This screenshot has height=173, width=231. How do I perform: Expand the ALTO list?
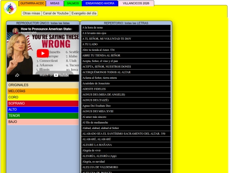click(43, 109)
